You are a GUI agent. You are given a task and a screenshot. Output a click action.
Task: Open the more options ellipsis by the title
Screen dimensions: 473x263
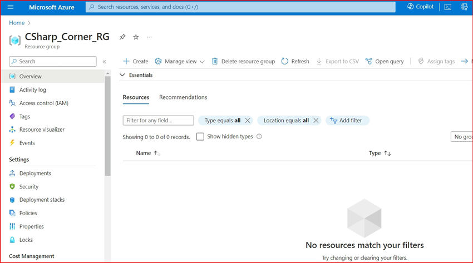click(x=149, y=37)
